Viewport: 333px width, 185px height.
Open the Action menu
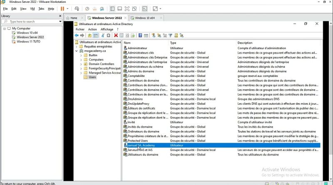tap(92, 29)
